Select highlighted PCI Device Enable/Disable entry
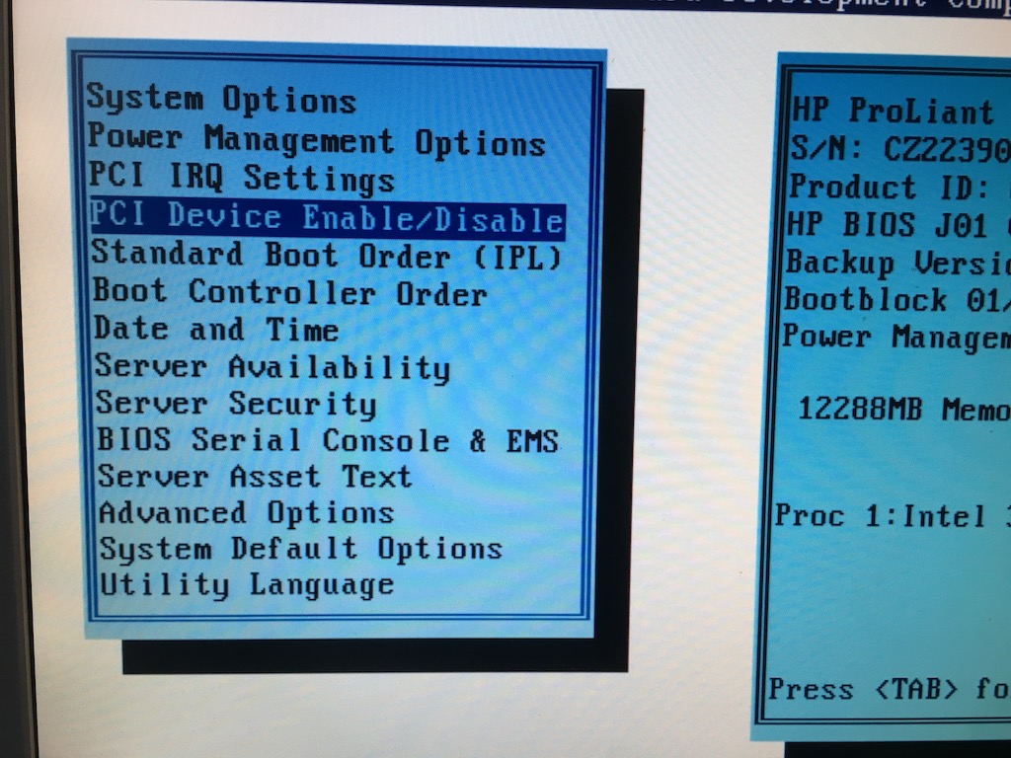The image size is (1011, 758). (326, 217)
